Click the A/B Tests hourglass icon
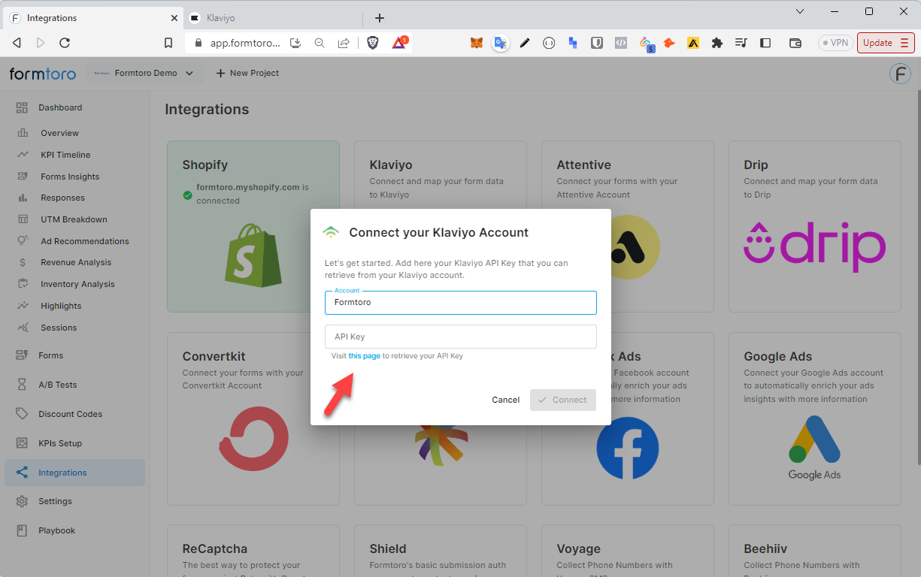Screen dimensions: 921x577 pyautogui.click(x=22, y=385)
